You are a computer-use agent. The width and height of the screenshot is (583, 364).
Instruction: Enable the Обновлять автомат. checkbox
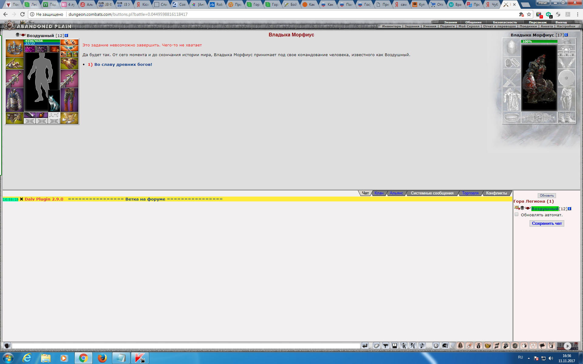pyautogui.click(x=517, y=214)
